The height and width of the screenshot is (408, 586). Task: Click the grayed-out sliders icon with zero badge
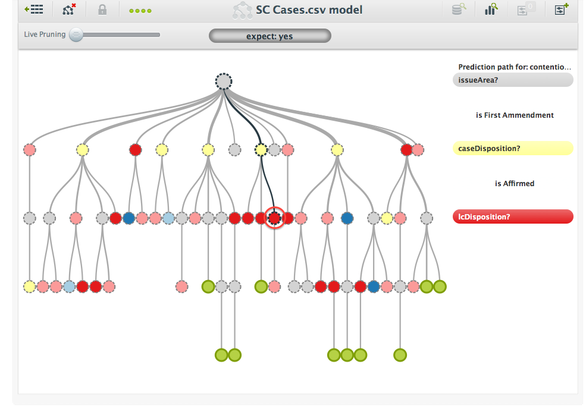pos(525,10)
